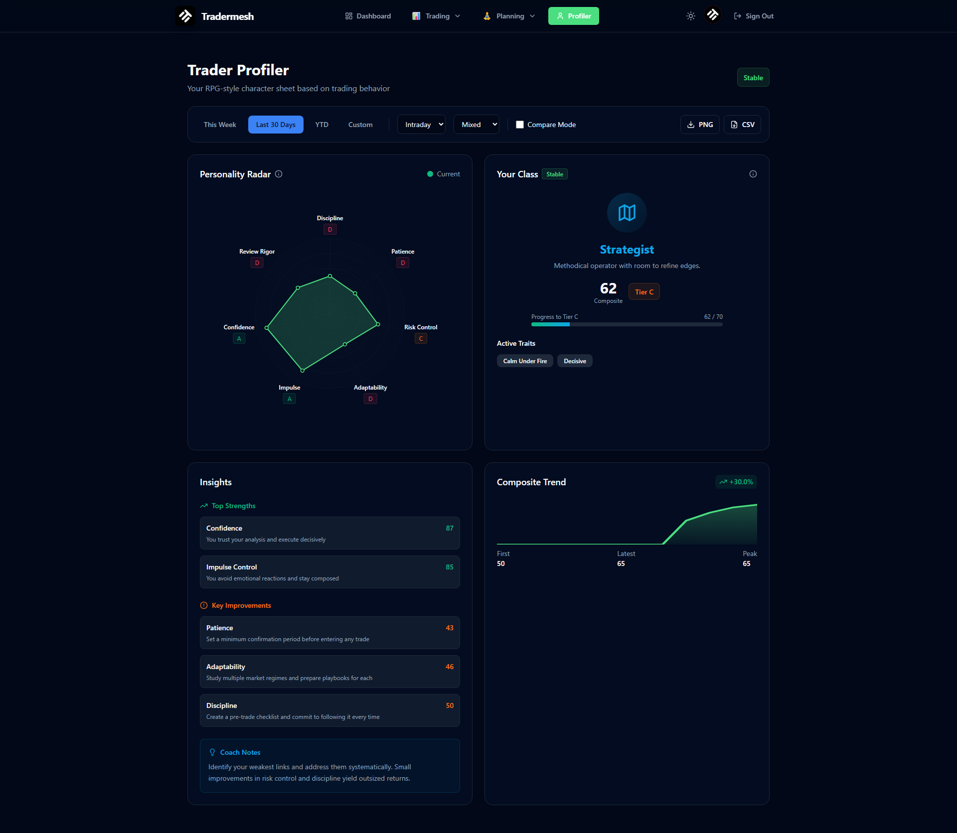This screenshot has height=833, width=957.
Task: Click the Progress to Tier C bar
Action: tap(627, 324)
